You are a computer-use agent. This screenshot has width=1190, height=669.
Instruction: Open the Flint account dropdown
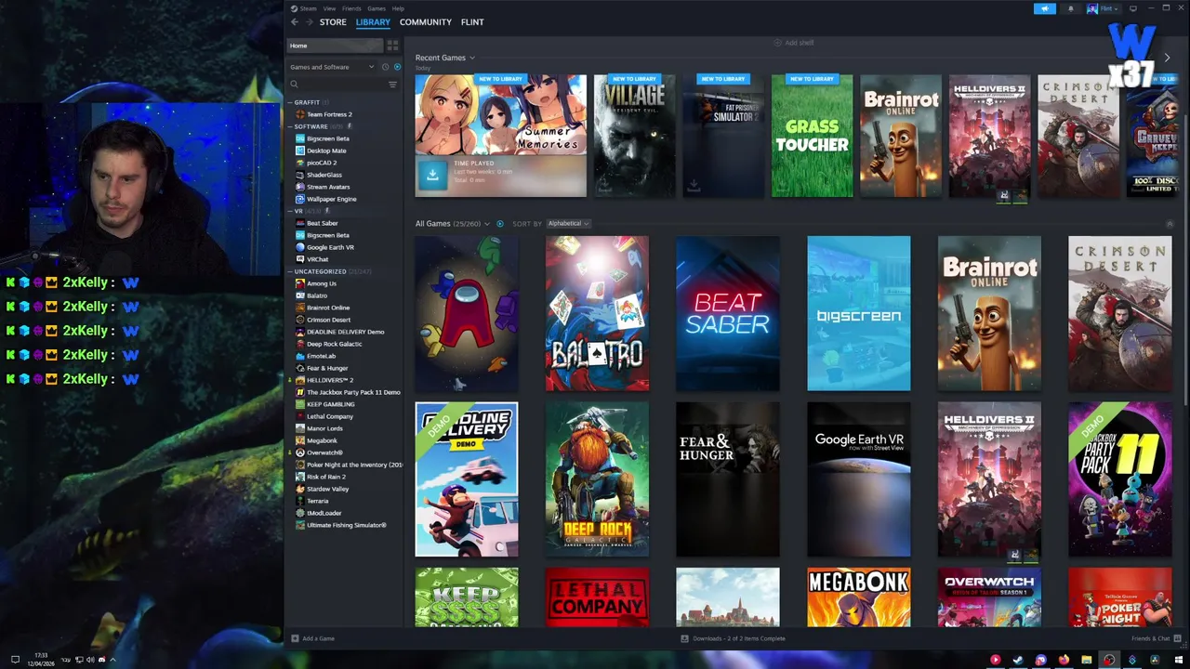click(x=1104, y=8)
